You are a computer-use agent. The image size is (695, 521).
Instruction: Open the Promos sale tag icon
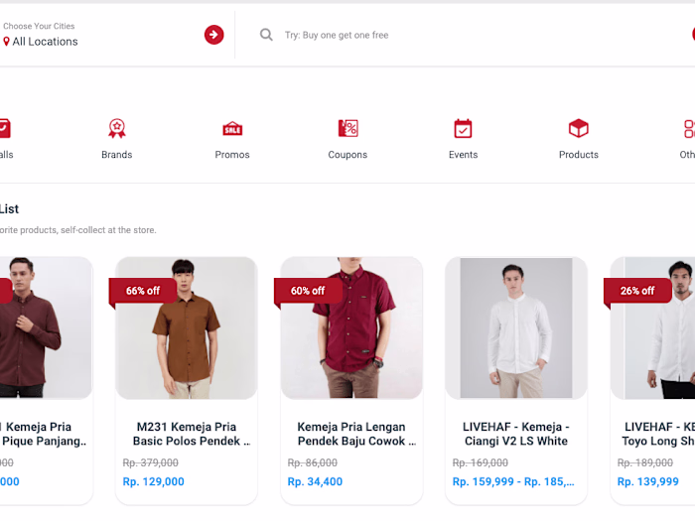[x=232, y=128]
